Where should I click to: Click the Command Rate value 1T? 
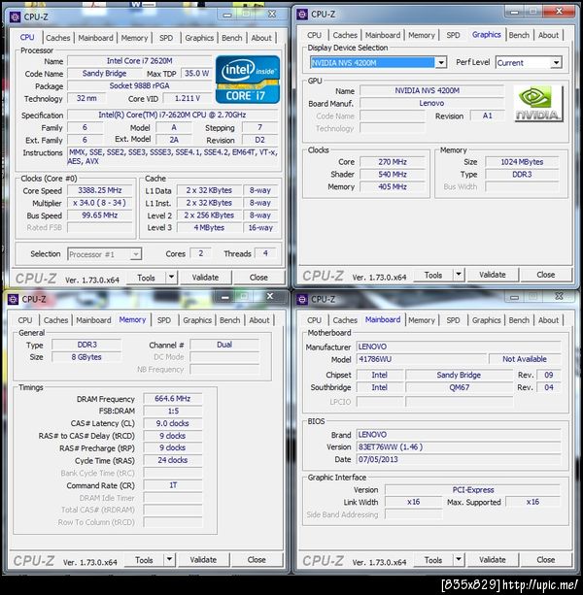(172, 485)
